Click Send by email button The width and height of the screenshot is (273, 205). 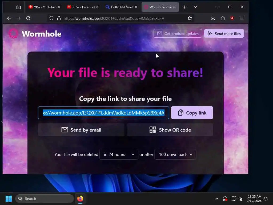[81, 130]
